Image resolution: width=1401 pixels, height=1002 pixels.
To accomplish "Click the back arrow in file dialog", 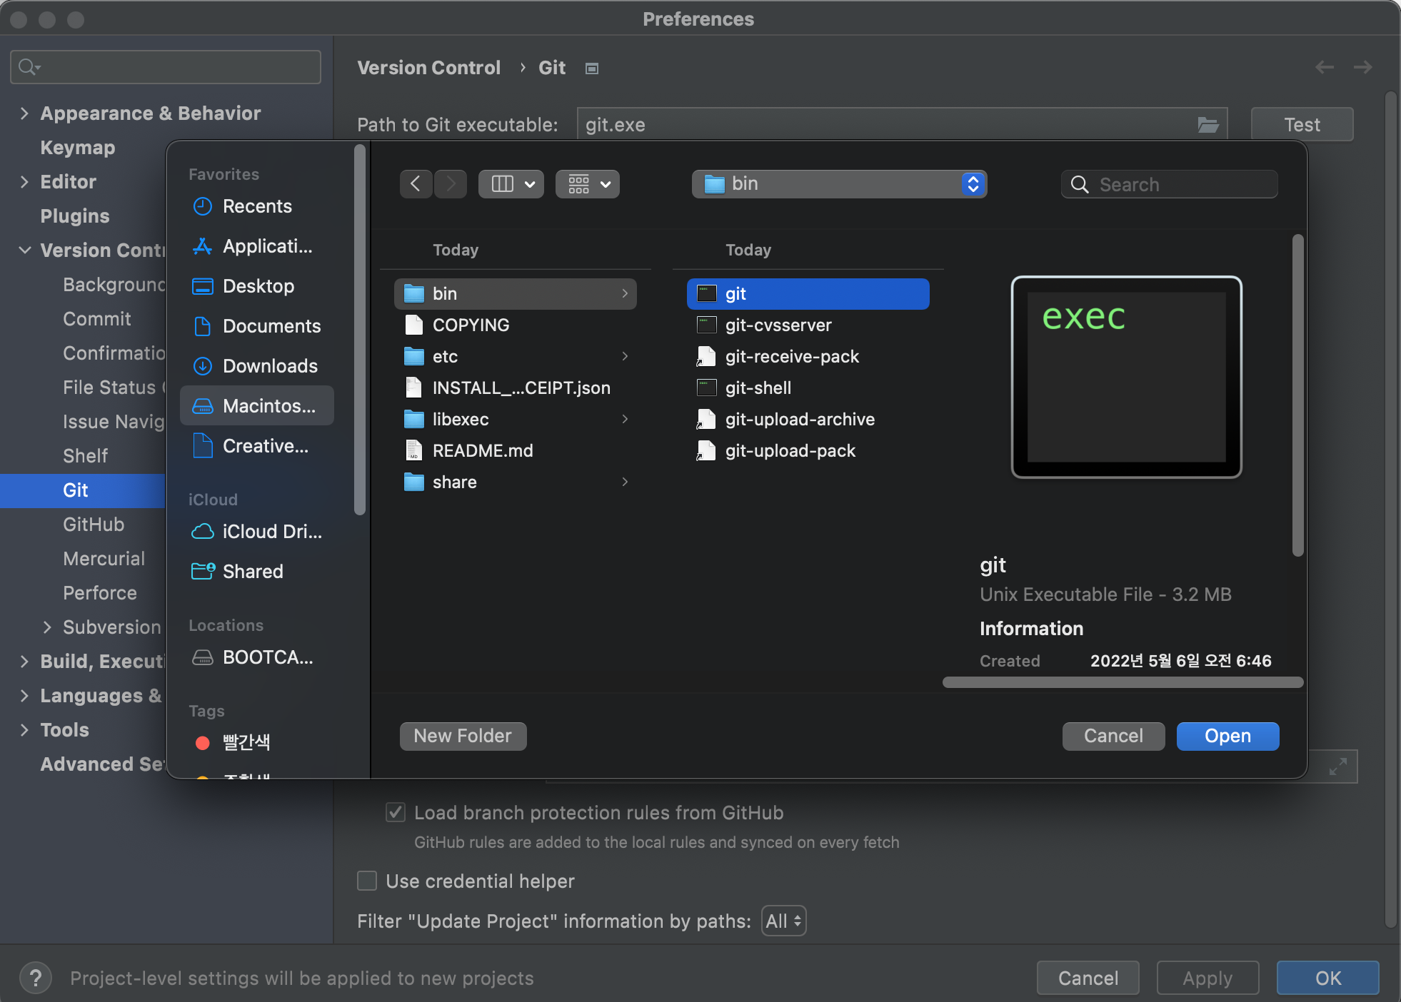I will 415,184.
